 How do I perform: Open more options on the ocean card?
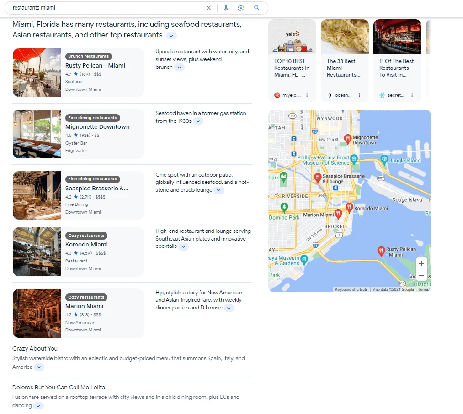point(359,95)
